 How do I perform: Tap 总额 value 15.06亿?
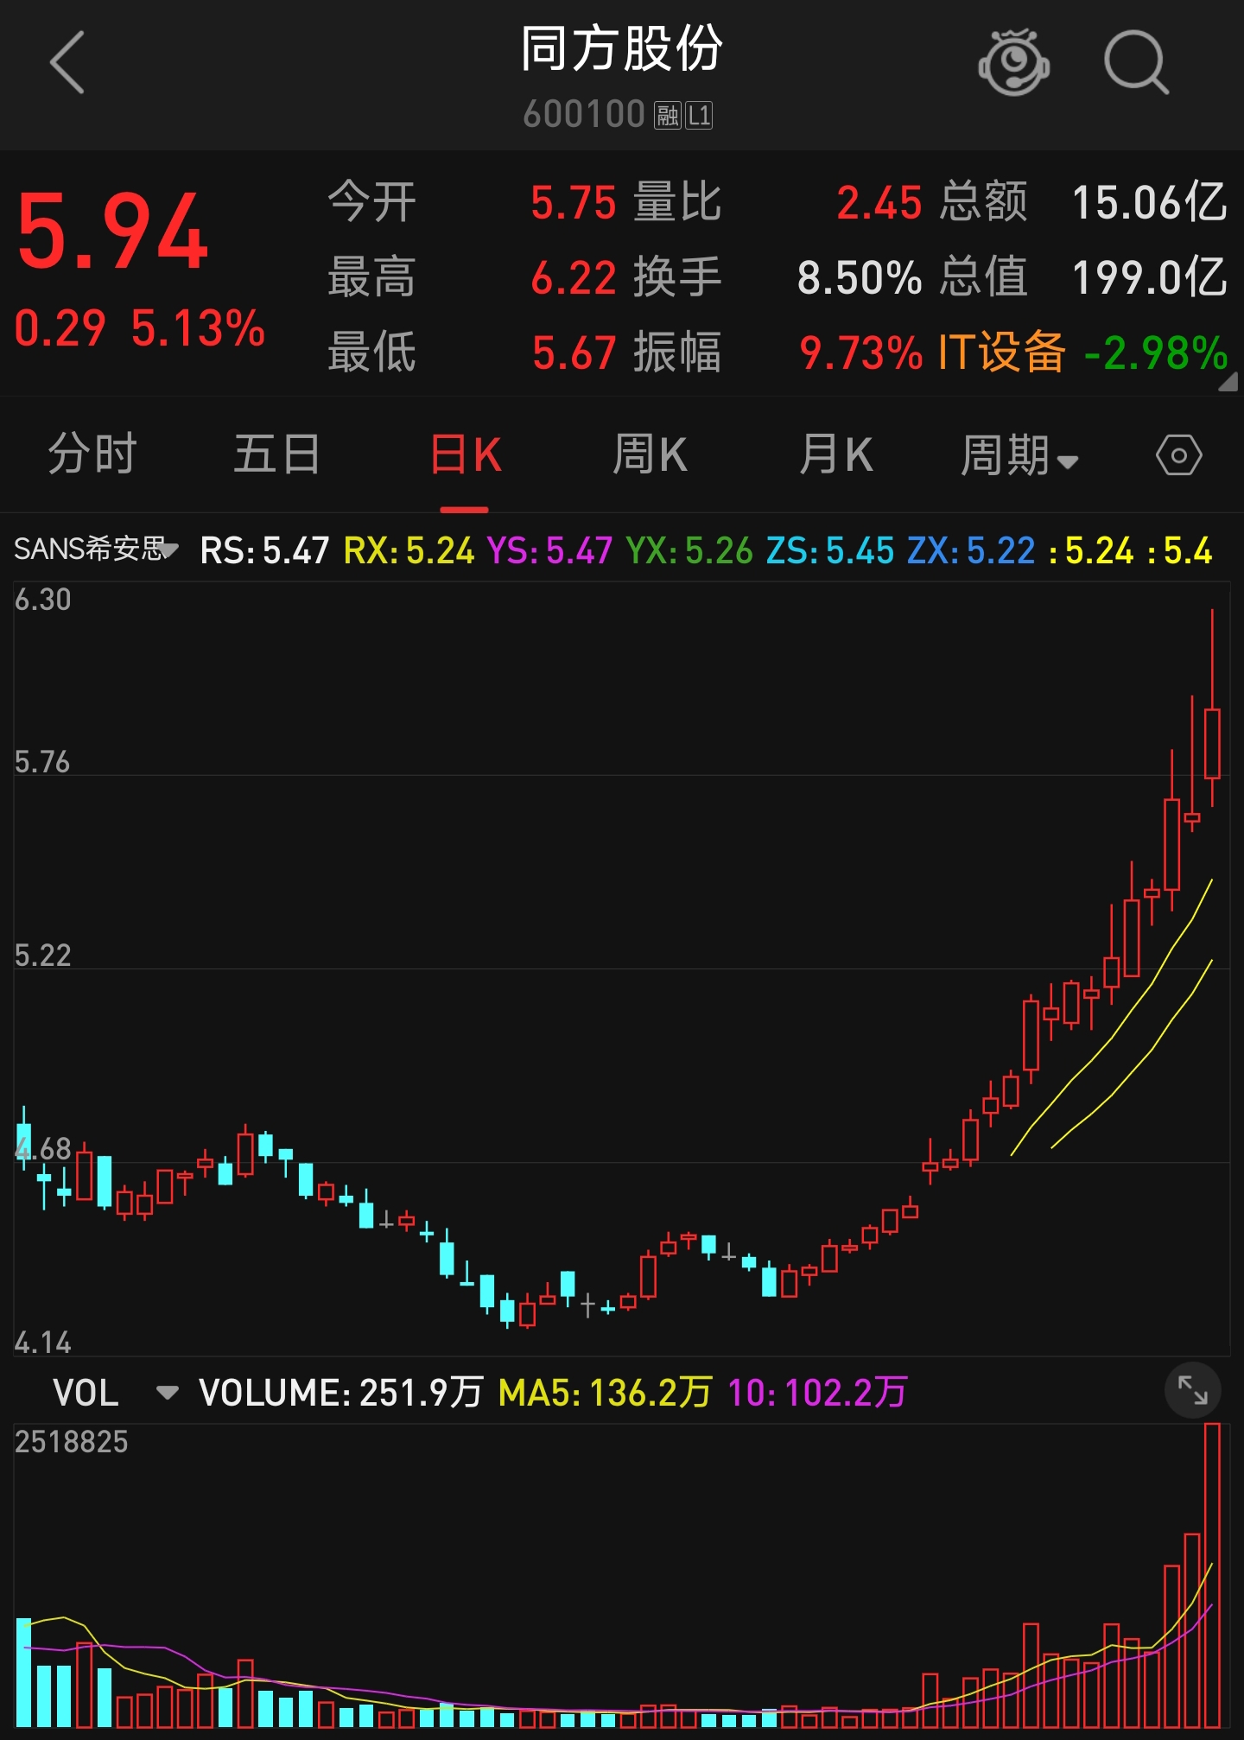[1149, 203]
